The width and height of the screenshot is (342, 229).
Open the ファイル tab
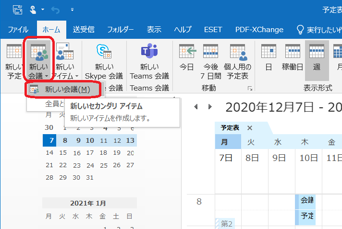[18, 30]
